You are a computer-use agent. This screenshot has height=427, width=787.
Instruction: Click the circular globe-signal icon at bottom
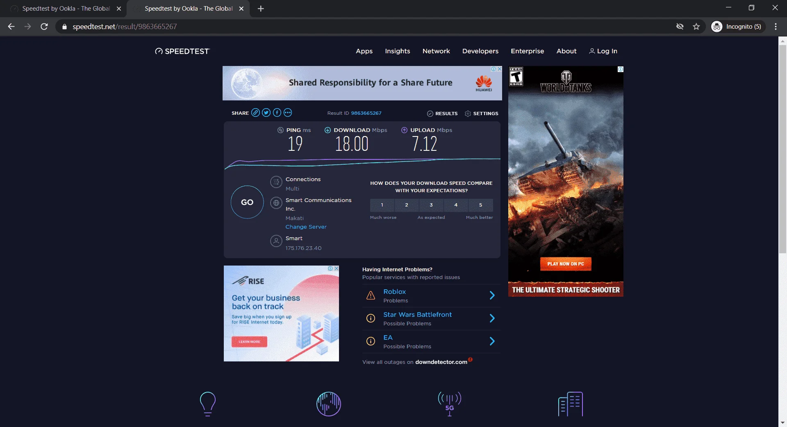click(329, 404)
